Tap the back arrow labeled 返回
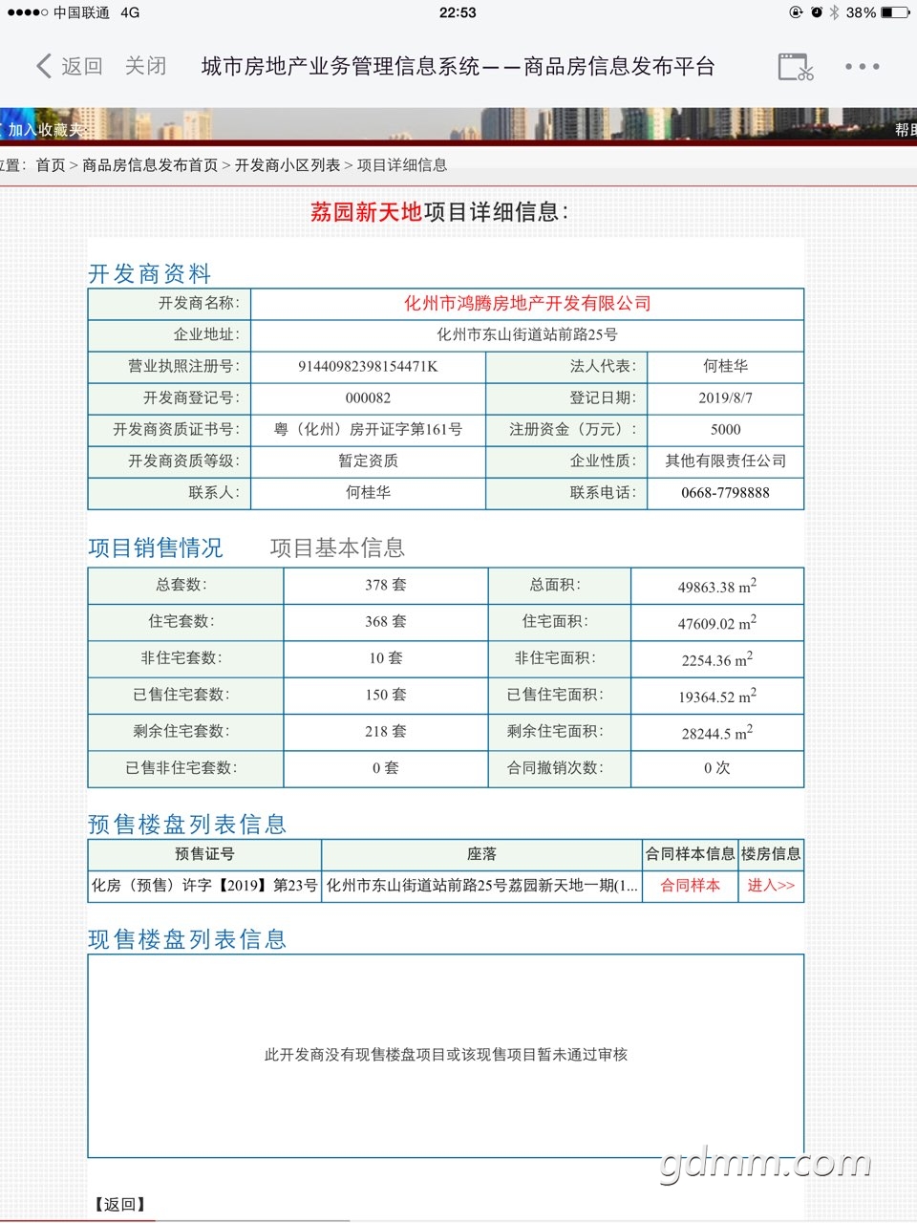917x1223 pixels. 69,66
